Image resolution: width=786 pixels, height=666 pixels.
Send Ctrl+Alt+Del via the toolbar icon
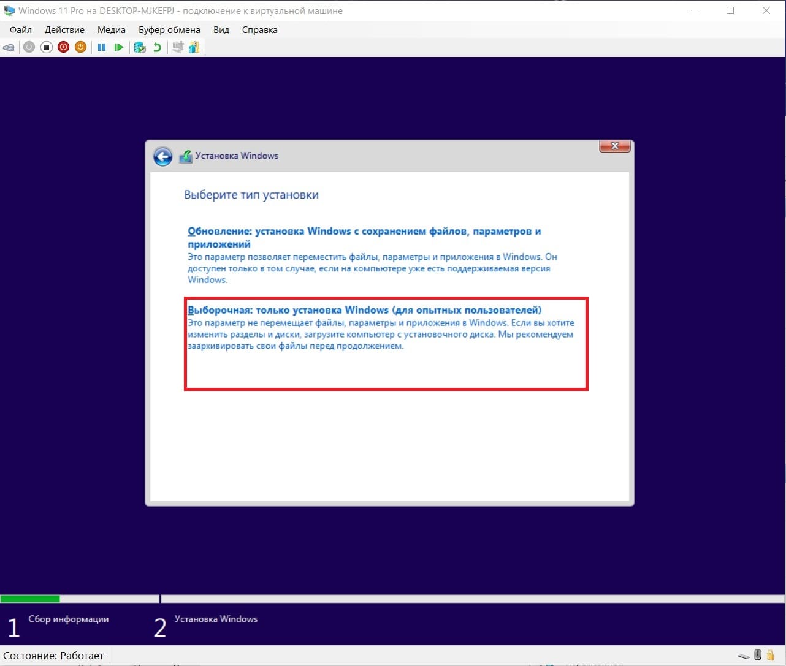click(9, 47)
